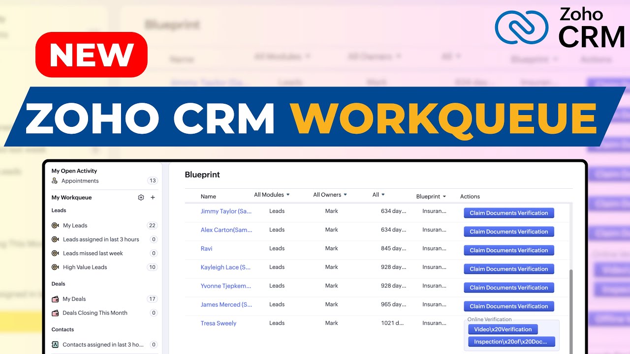Click the Leads module cell in Tresa Sweely row
Viewport: 630px width, 354px height.
coord(277,324)
